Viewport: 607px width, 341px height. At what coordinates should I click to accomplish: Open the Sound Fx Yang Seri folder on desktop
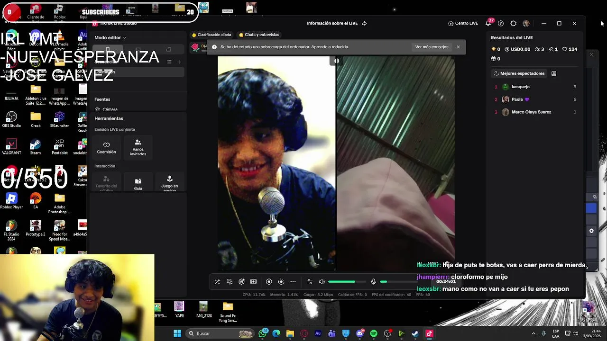(x=228, y=313)
